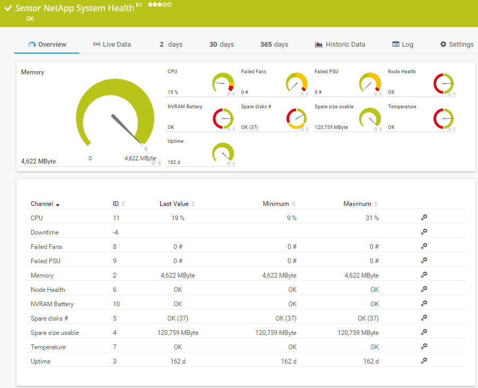Switch to the Live Data tab
The image size is (478, 388).
[112, 45]
